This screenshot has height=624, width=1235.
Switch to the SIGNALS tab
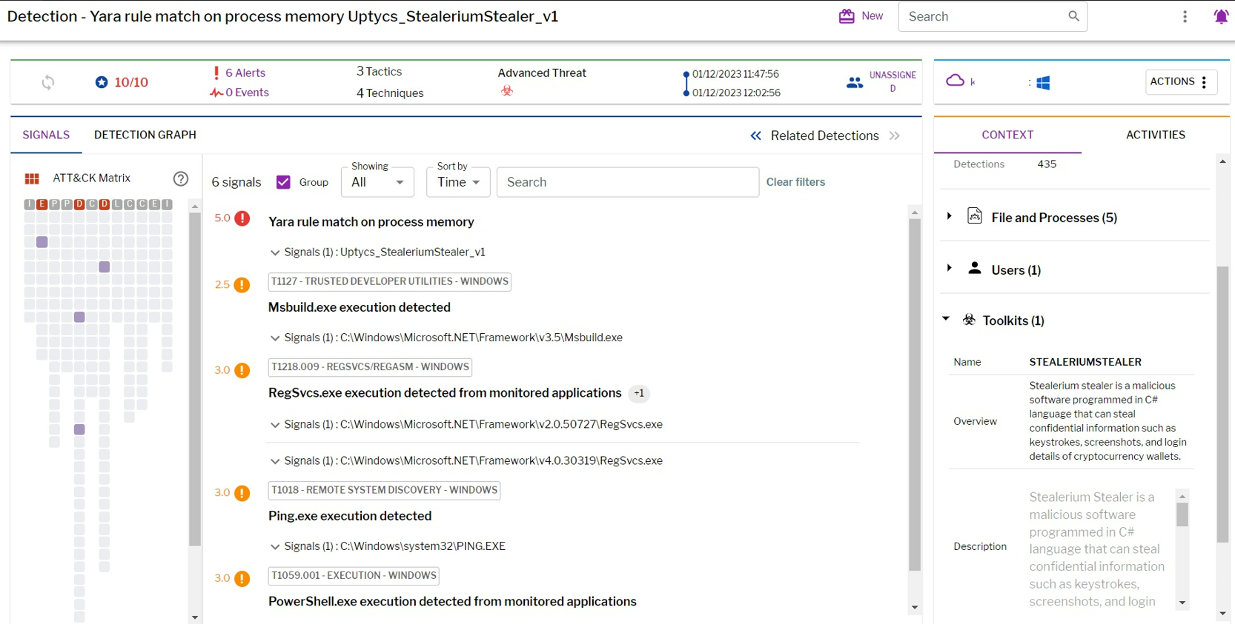click(x=46, y=135)
